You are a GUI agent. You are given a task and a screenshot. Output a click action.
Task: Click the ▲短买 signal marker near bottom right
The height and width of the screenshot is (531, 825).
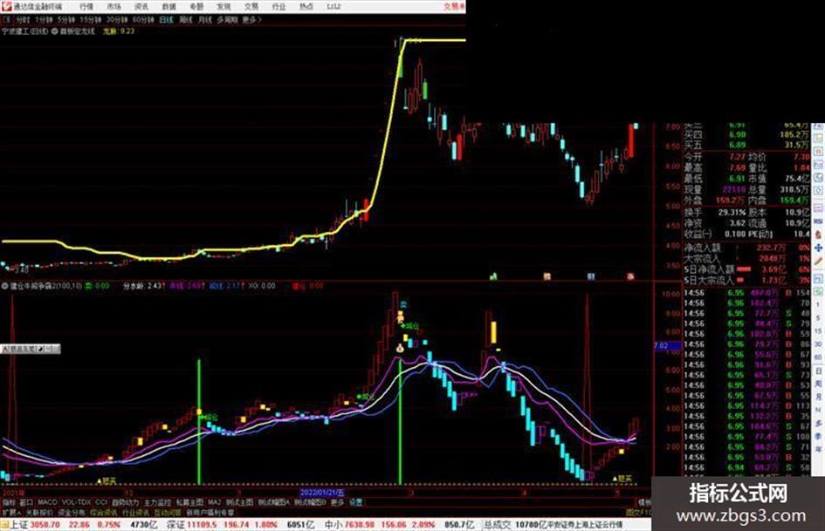click(x=622, y=479)
